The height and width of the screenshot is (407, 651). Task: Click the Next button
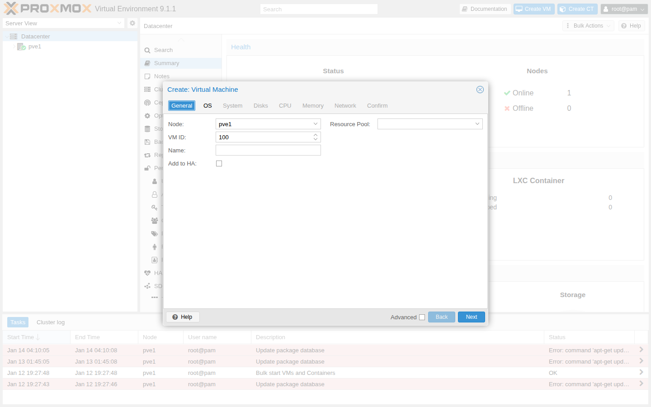471,317
